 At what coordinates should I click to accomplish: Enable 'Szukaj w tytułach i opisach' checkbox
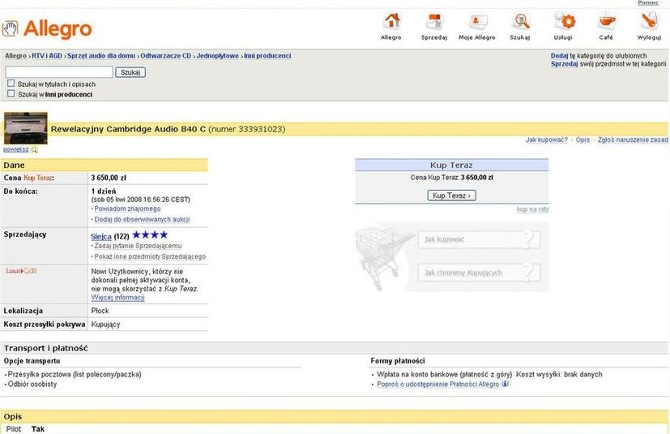point(11,84)
